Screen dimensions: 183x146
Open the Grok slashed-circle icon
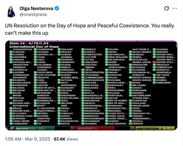(x=167, y=8)
